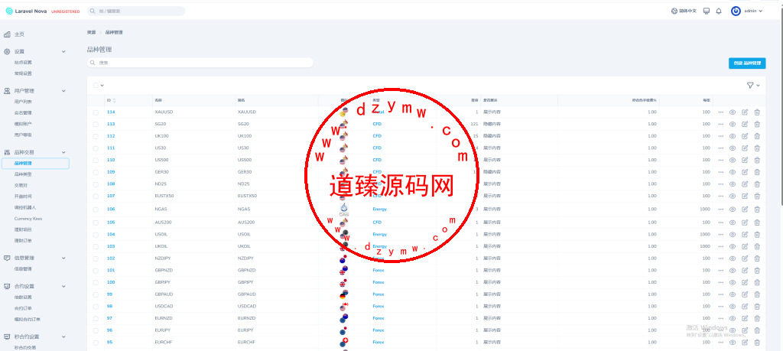
Task: View the XAUUSD row with the eye icon
Action: click(733, 112)
